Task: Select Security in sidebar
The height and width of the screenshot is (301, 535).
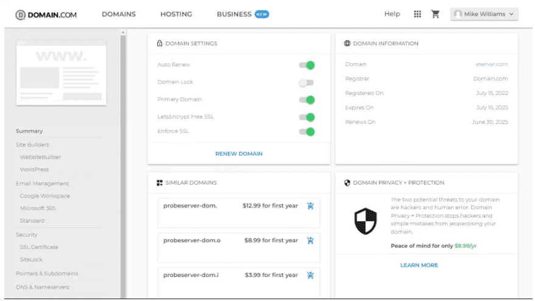Action: click(x=26, y=235)
